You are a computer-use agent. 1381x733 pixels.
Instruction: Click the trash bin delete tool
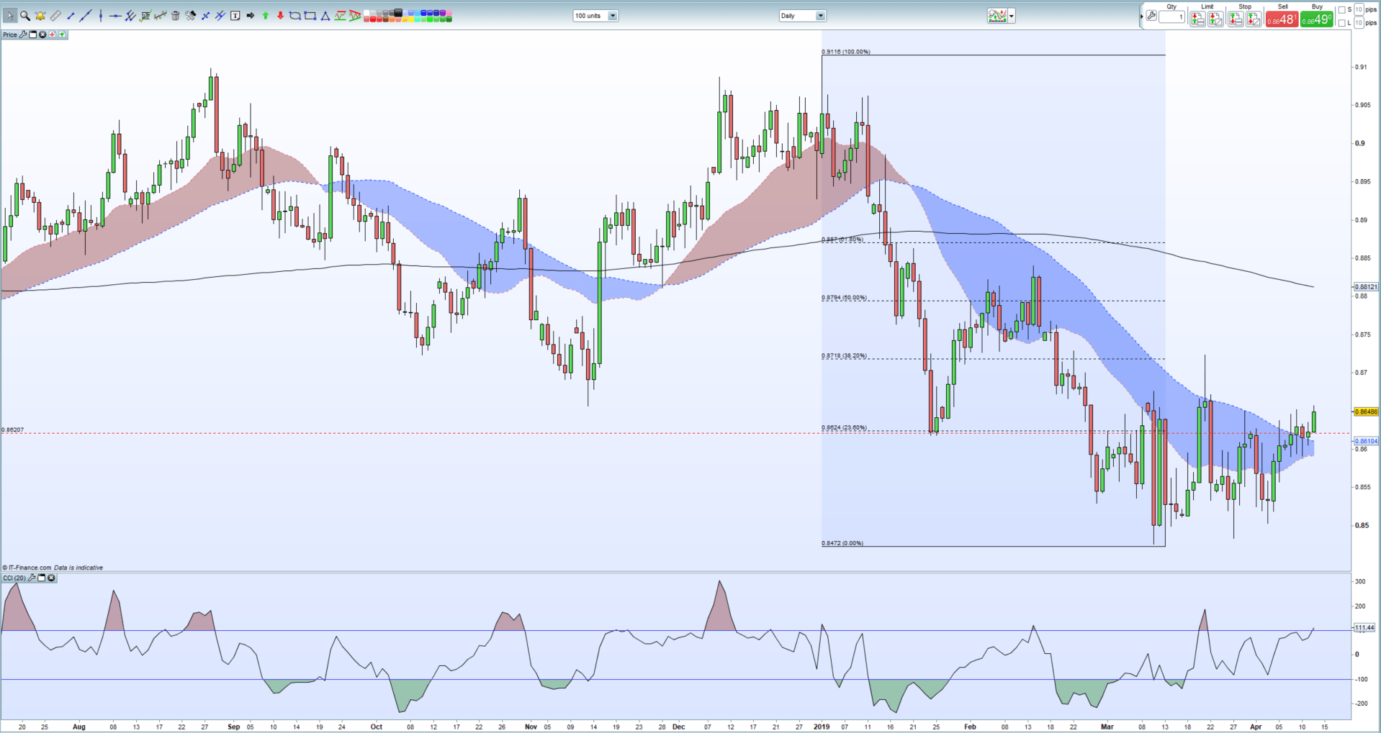tap(175, 15)
